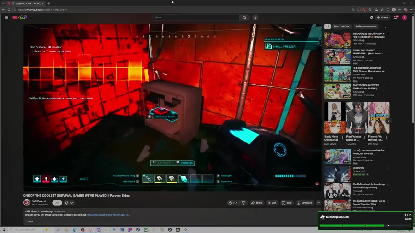Viewport: 415px width, 233px height.
Task: Open the THIS GAME IS INSCRYPTION video thumbnail
Action: pos(338,39)
